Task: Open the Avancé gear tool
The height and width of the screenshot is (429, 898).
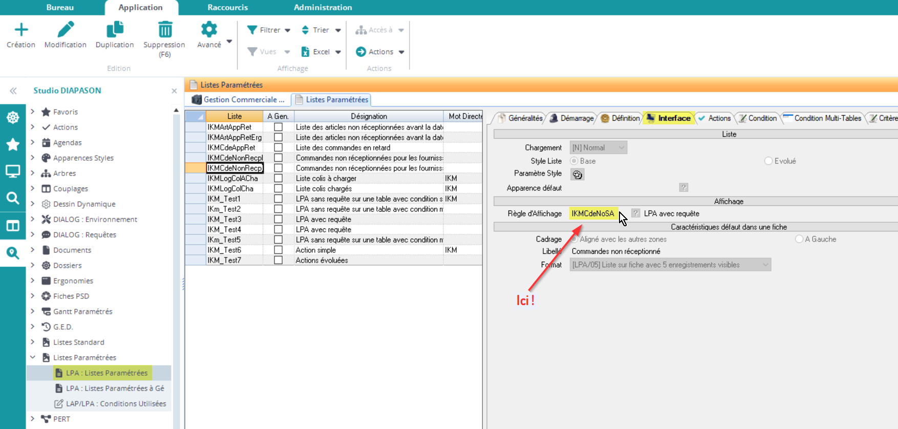Action: click(x=209, y=30)
